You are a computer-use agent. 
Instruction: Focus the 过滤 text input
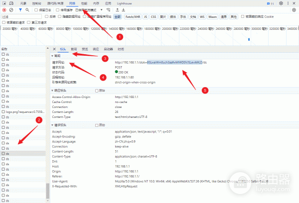[21, 17]
